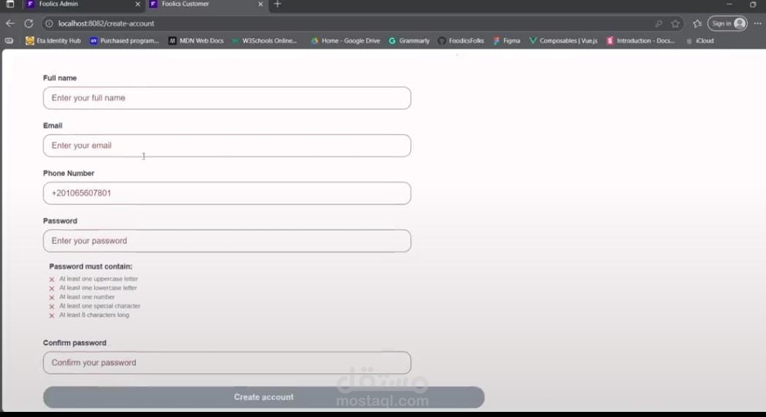Close the Foolics Customer tab

(261, 4)
